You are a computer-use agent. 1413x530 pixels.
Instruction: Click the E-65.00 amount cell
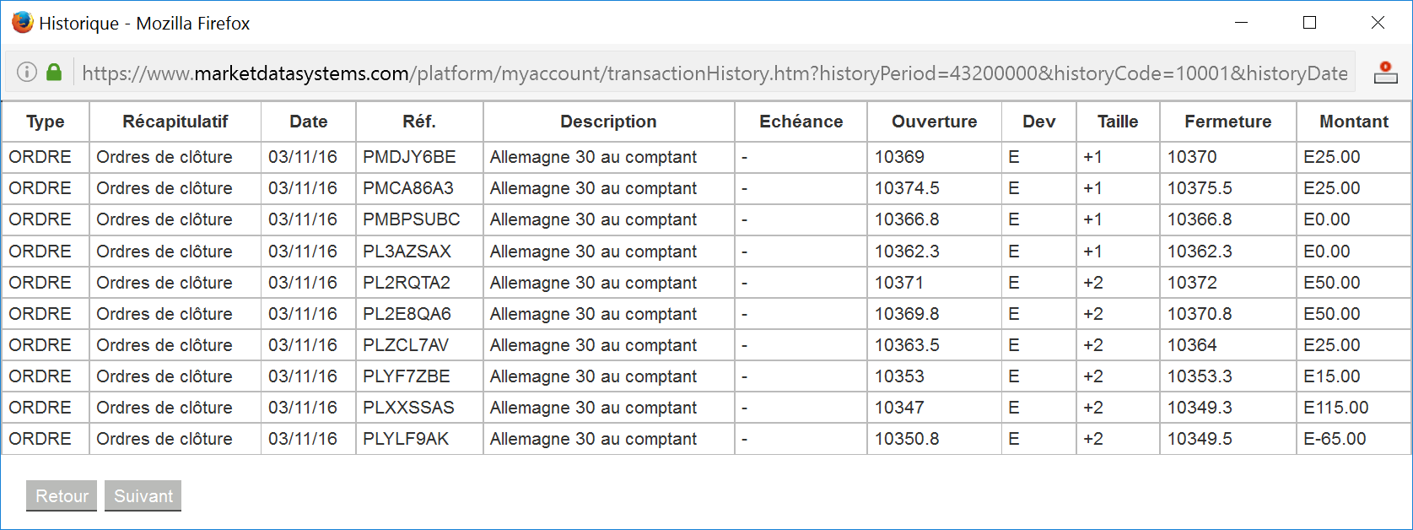point(1335,439)
